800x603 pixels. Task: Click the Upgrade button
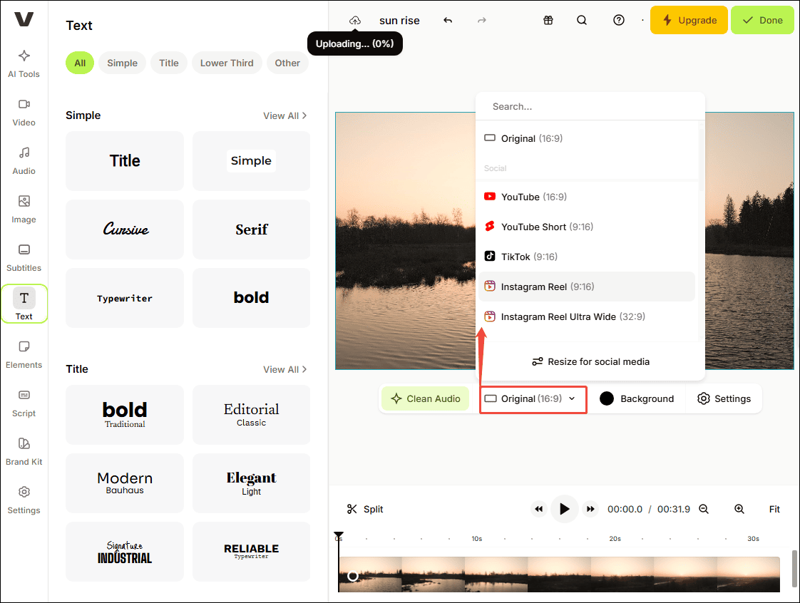coord(689,21)
